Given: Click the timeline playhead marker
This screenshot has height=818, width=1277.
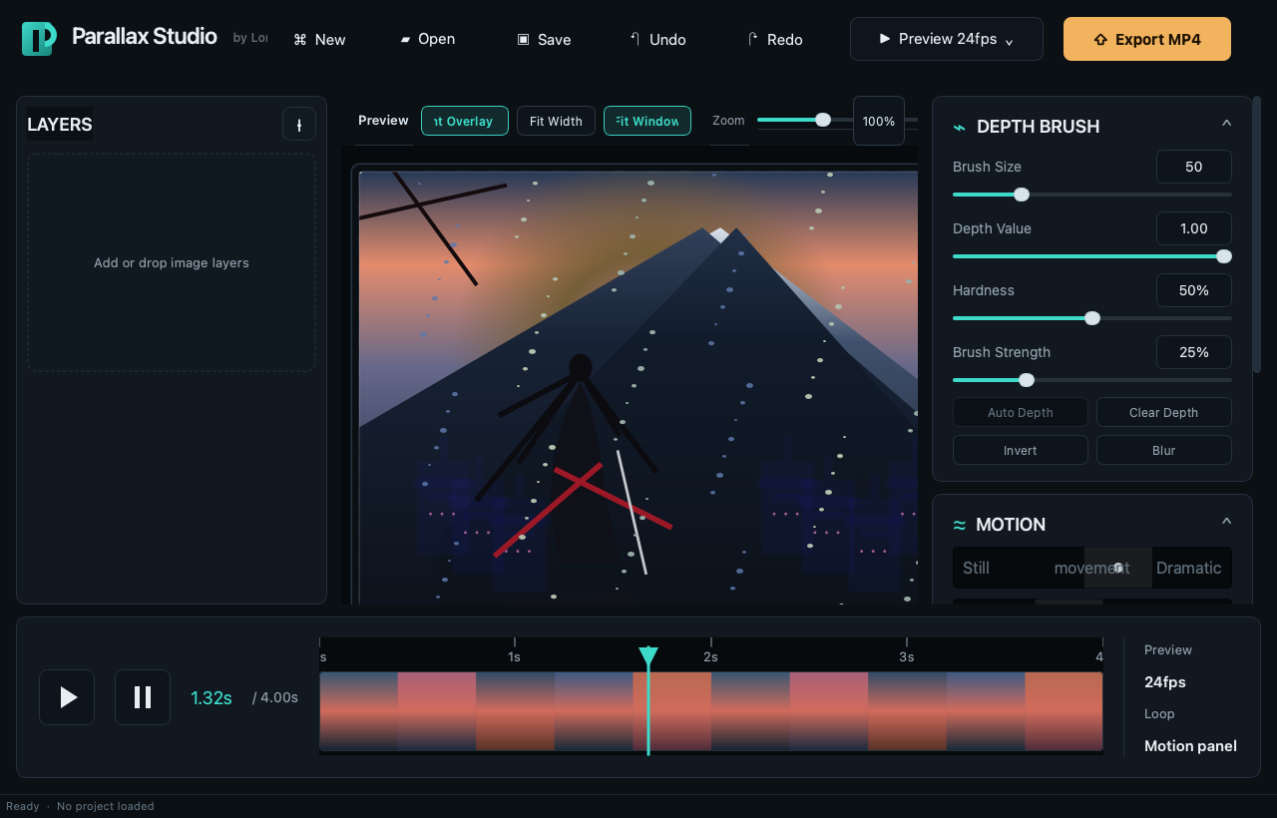Looking at the screenshot, I should [648, 656].
